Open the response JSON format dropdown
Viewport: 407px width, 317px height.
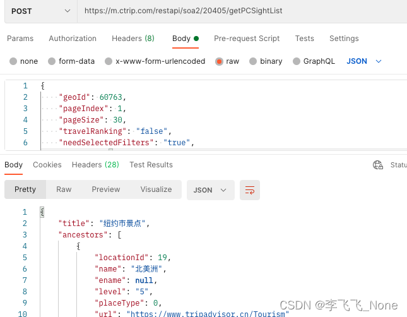click(x=210, y=189)
